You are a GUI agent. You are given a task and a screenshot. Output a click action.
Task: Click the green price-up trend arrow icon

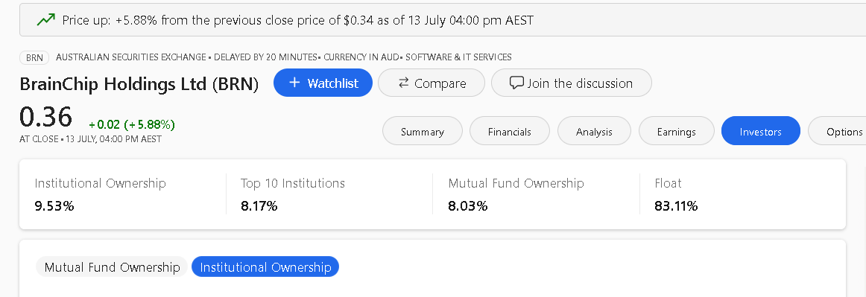click(x=46, y=20)
